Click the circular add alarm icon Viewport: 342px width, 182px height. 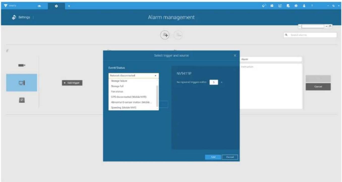165,35
